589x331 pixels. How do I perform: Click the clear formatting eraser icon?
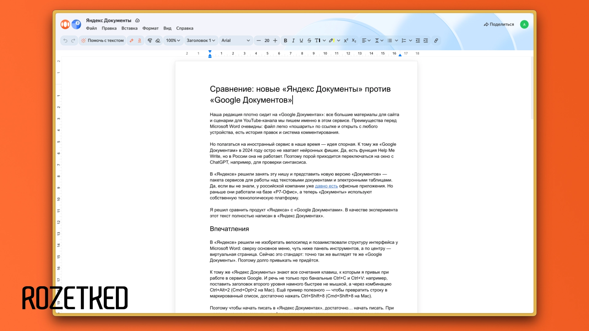[x=158, y=40]
